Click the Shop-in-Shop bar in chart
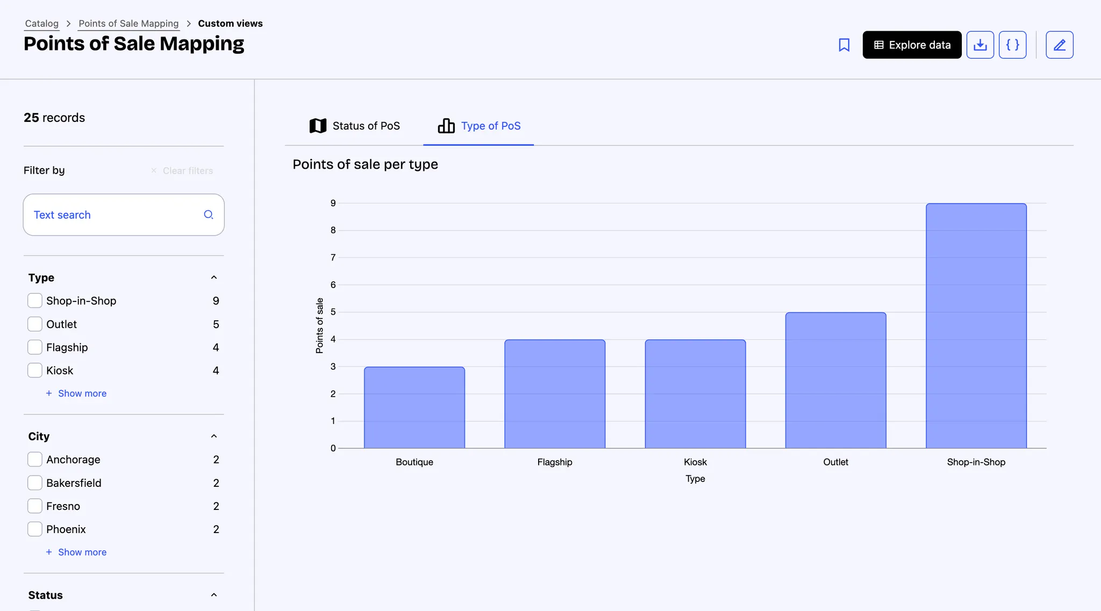The width and height of the screenshot is (1101, 611). (x=976, y=326)
